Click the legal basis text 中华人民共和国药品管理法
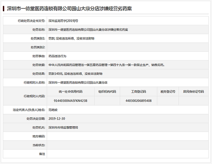212x164 pixels. (x=106, y=65)
